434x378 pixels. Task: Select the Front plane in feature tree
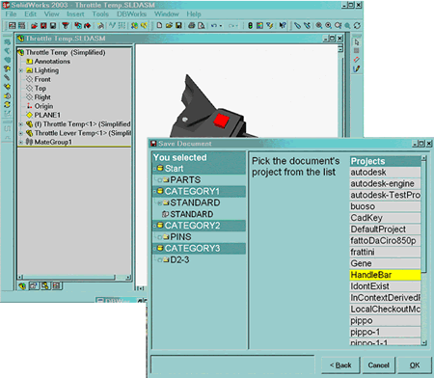(42, 79)
